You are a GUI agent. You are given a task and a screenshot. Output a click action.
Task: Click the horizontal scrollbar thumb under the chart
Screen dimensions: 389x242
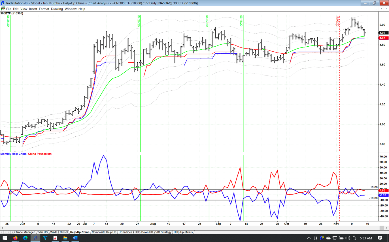pyautogui.click(x=382, y=228)
